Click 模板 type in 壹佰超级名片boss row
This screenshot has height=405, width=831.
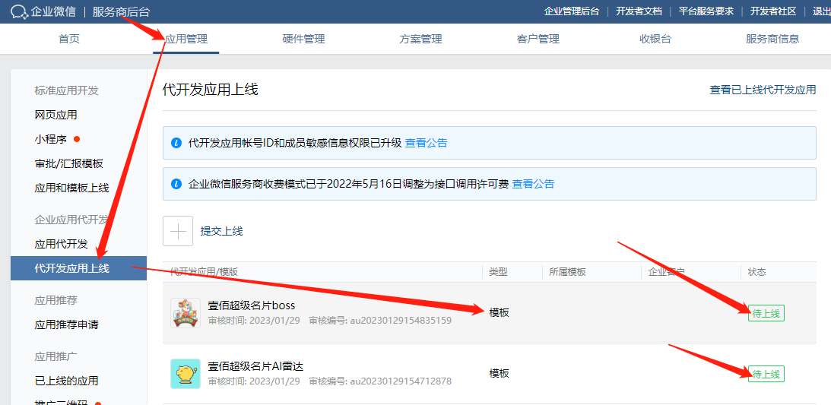tap(499, 312)
